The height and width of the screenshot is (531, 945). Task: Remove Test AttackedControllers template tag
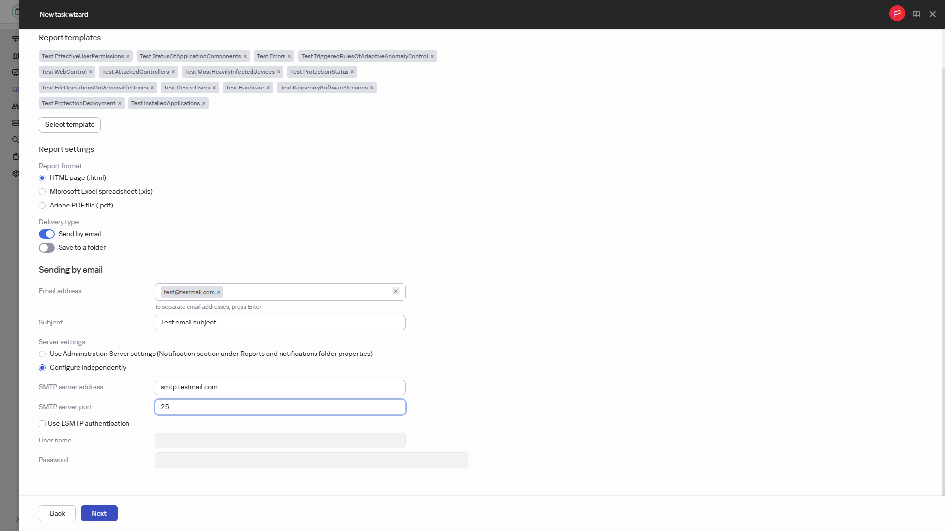[173, 72]
